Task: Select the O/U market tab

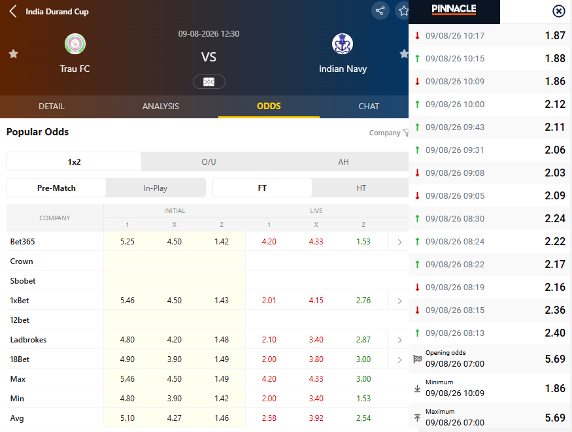Action: click(x=209, y=161)
